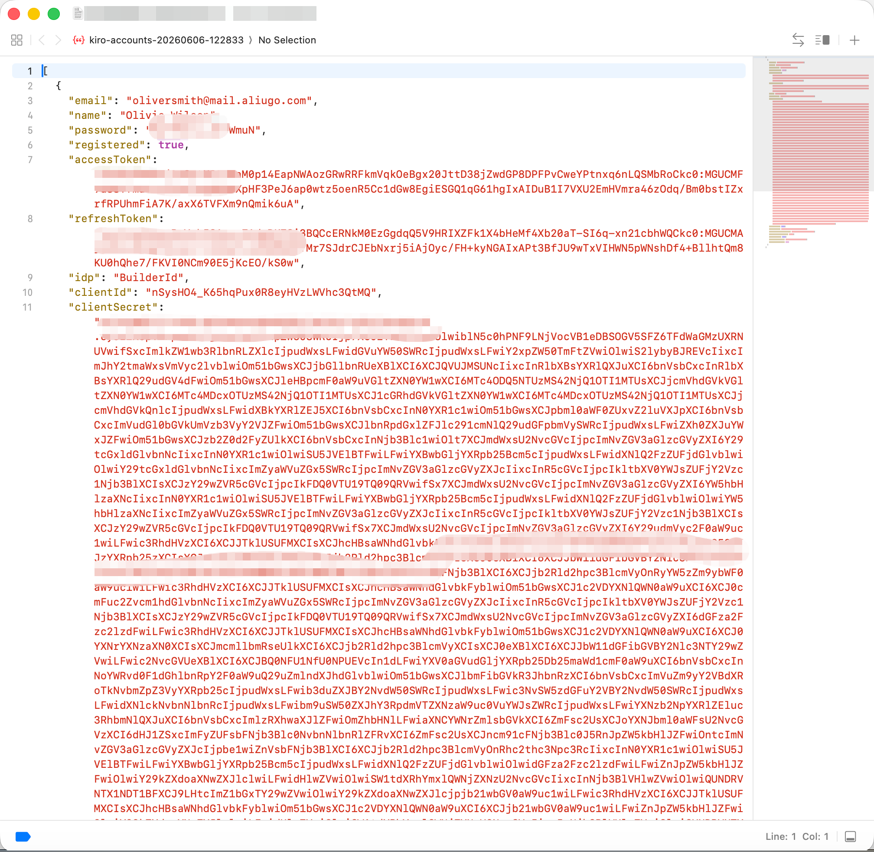Click the opening bracket on line 1
874x852 pixels.
46,71
